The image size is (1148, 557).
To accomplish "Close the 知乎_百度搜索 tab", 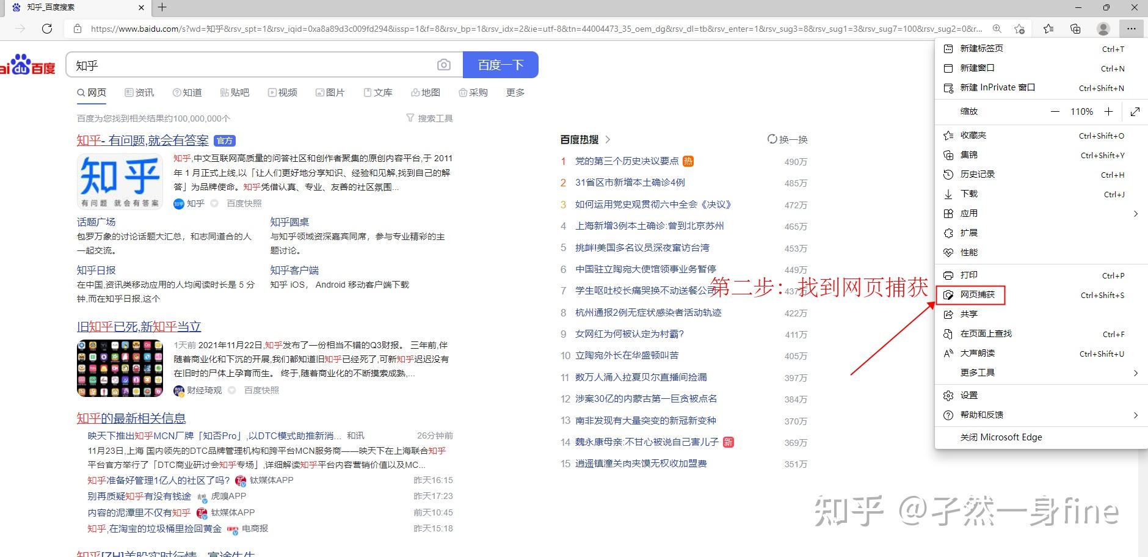I will pyautogui.click(x=141, y=7).
